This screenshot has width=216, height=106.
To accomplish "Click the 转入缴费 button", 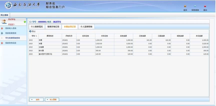I will [52, 99].
